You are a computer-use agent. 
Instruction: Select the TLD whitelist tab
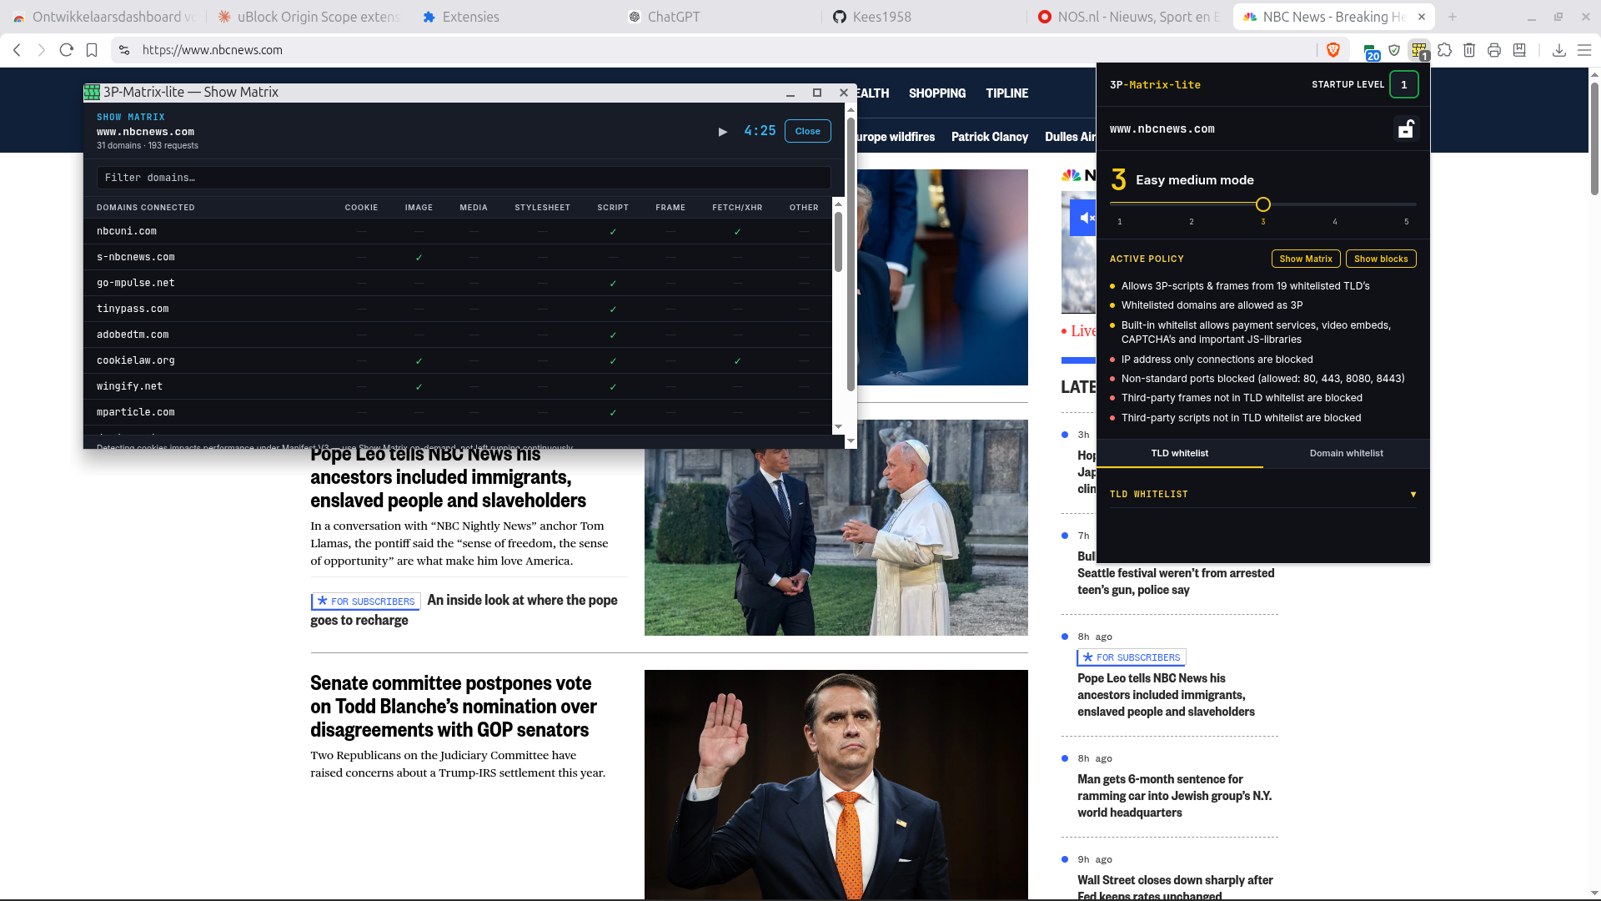(x=1180, y=454)
